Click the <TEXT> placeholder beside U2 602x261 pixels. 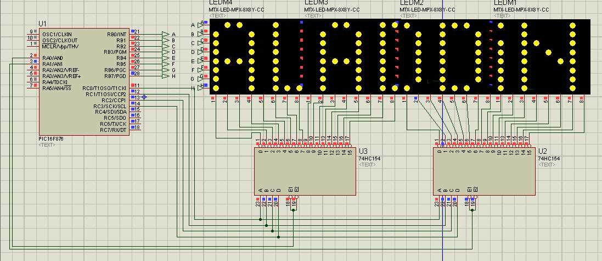(x=547, y=164)
